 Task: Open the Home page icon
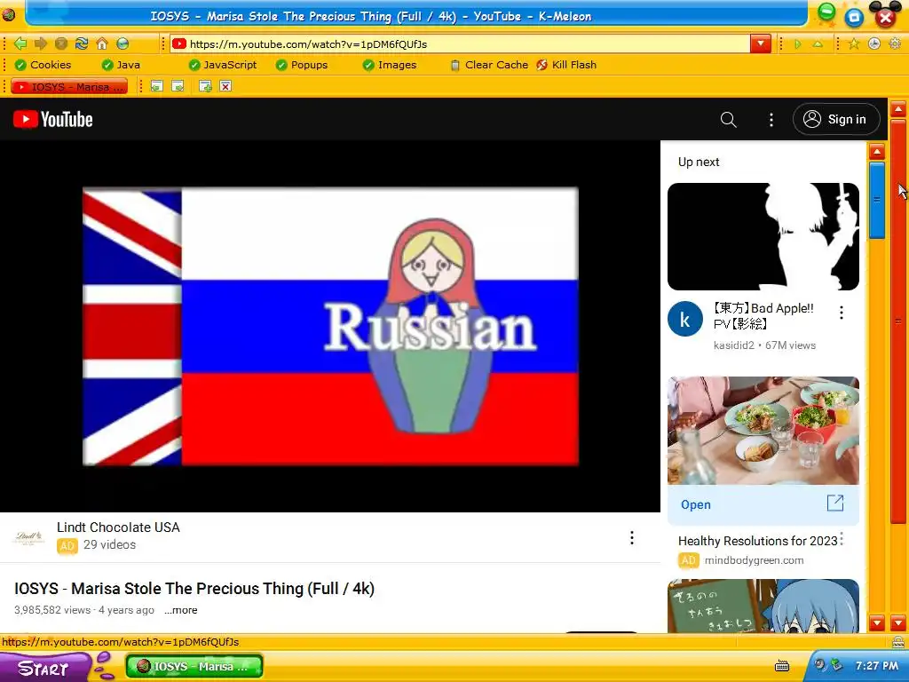[102, 44]
